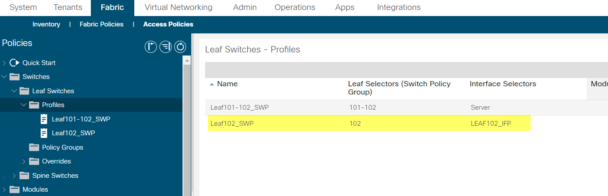Viewport: 608px width, 196px height.
Task: Click the flag icon in Policies header
Action: [x=151, y=47]
